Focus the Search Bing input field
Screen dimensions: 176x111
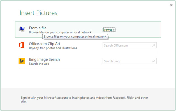coord(129,61)
